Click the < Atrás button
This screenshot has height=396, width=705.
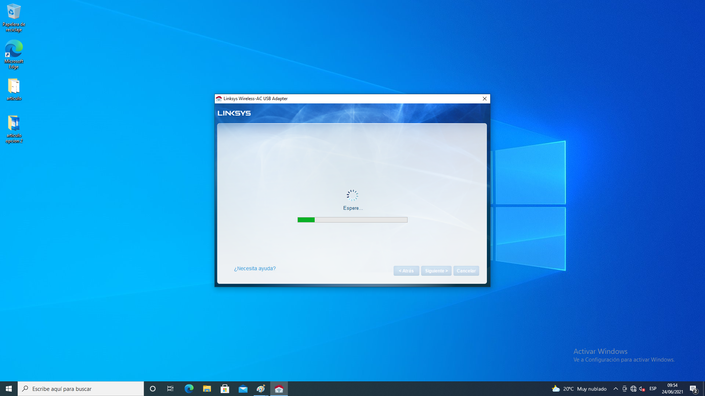pos(406,271)
